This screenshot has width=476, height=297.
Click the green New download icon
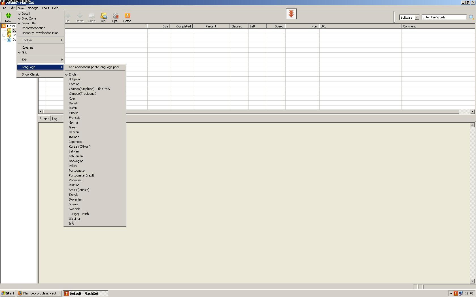tap(8, 16)
